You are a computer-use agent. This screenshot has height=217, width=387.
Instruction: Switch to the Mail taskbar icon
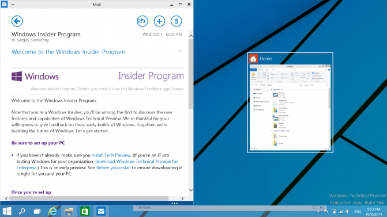coord(101,211)
